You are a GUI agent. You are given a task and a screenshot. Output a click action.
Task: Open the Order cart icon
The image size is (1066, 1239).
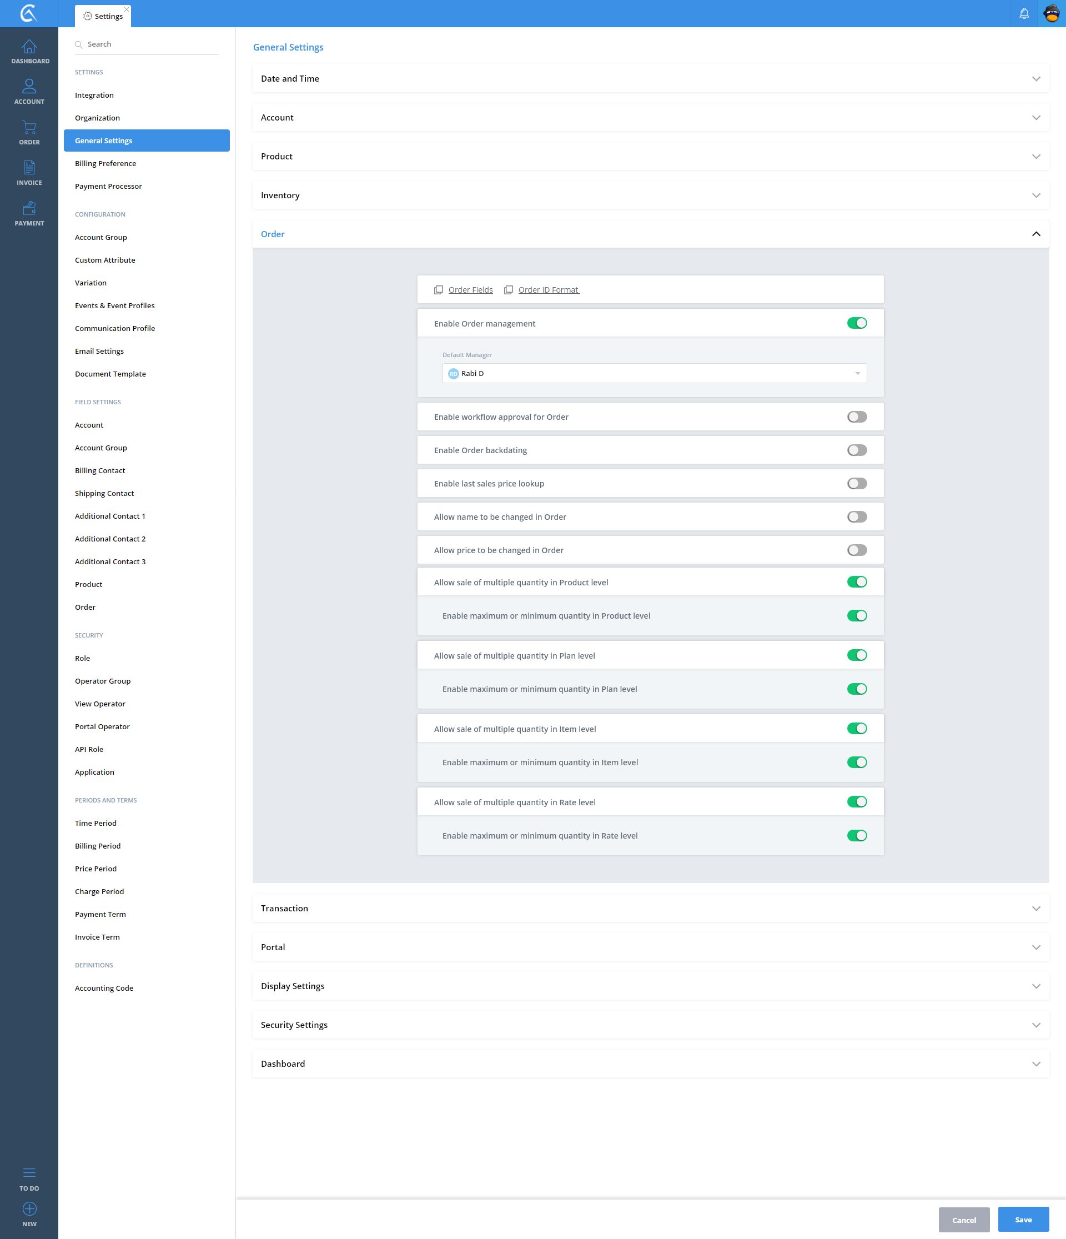click(29, 127)
